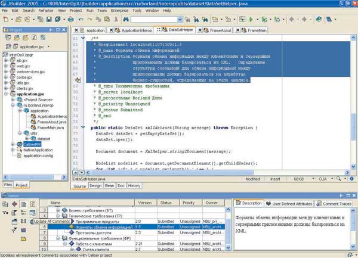358x258 pixels.
Task: Collapse the ru.borland.interop package
Action: coord(13,105)
